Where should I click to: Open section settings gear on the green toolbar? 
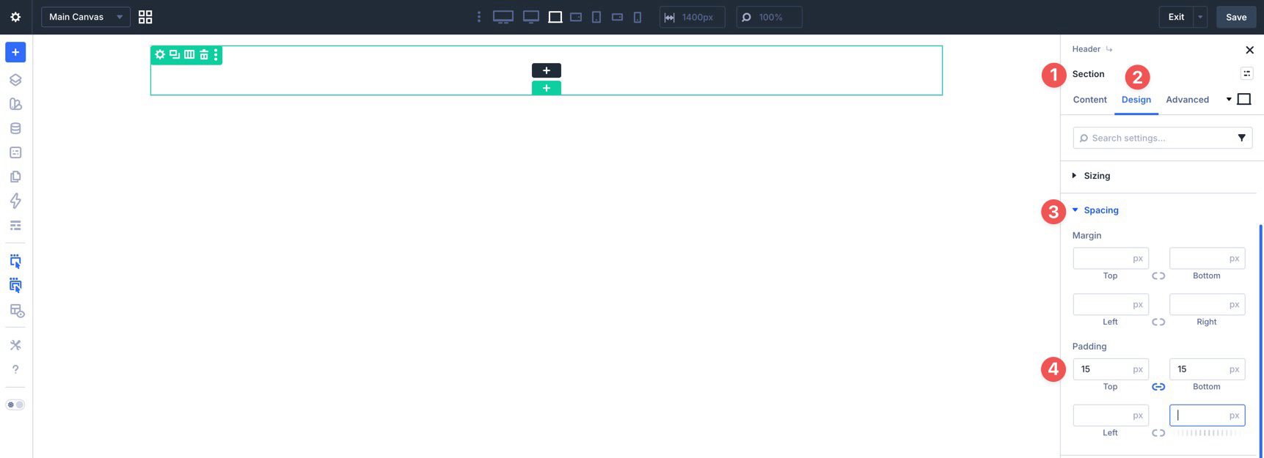point(160,54)
